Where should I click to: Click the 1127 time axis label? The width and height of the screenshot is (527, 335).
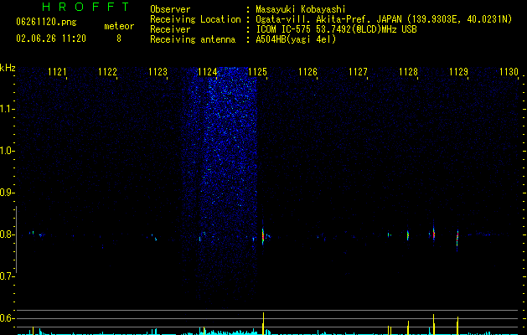pyautogui.click(x=358, y=72)
